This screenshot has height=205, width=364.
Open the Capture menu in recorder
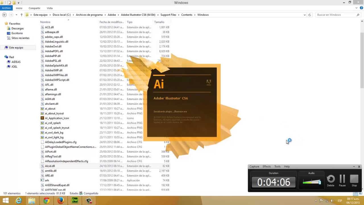[254, 167]
